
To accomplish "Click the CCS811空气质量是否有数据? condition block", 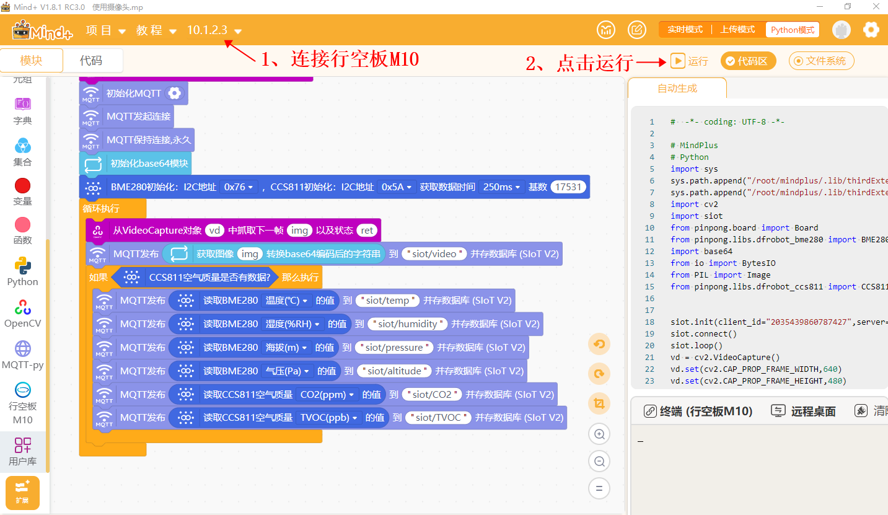I will pos(194,277).
